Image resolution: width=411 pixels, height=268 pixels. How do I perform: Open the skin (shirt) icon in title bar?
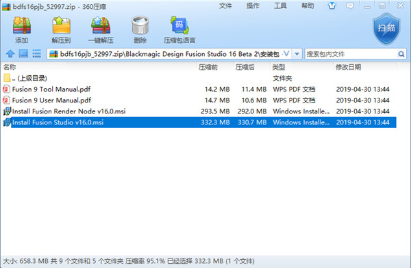coord(332,5)
